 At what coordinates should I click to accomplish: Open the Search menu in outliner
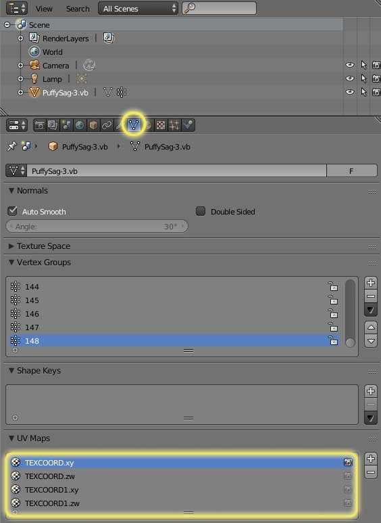(x=78, y=9)
